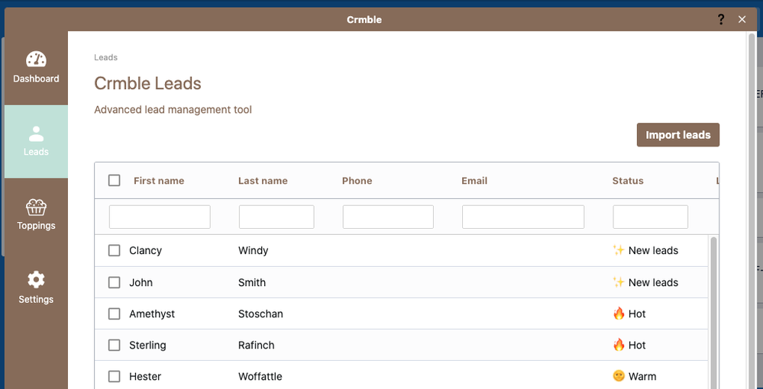Sort by Last name column header
Viewport: 763px width, 389px height.
coord(263,181)
